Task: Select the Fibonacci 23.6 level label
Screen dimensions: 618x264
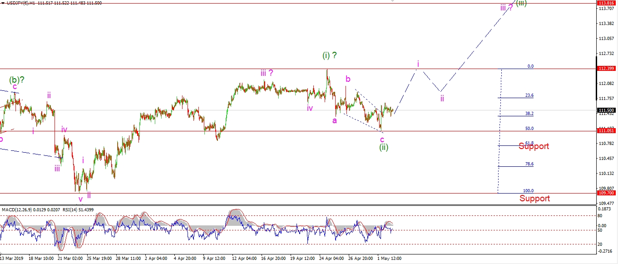Action: point(529,96)
